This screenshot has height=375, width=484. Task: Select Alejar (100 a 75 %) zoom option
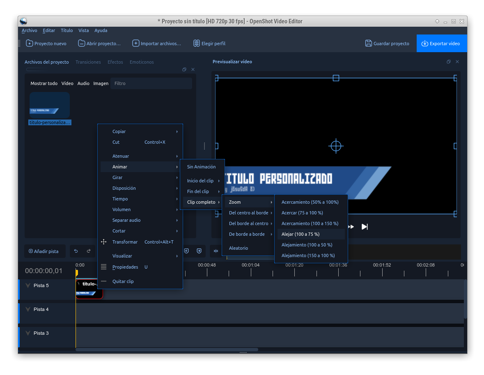300,234
